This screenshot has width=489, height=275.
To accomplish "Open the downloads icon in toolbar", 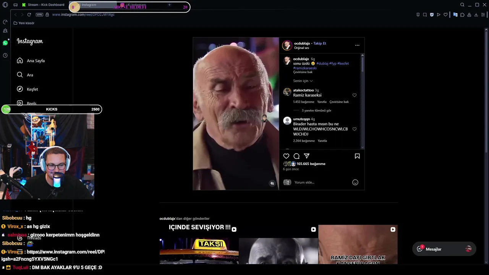I will tap(476, 15).
